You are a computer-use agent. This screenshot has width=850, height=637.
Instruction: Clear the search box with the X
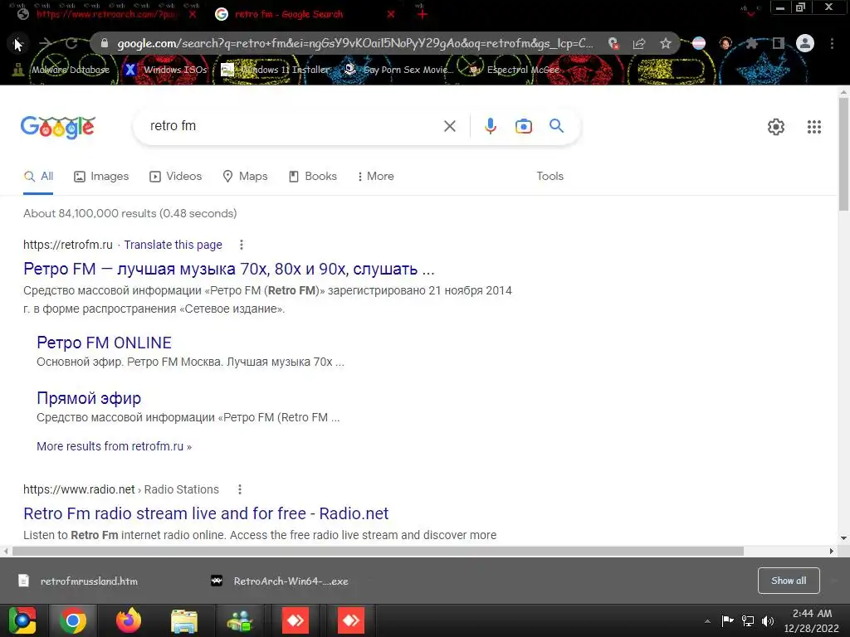point(449,126)
